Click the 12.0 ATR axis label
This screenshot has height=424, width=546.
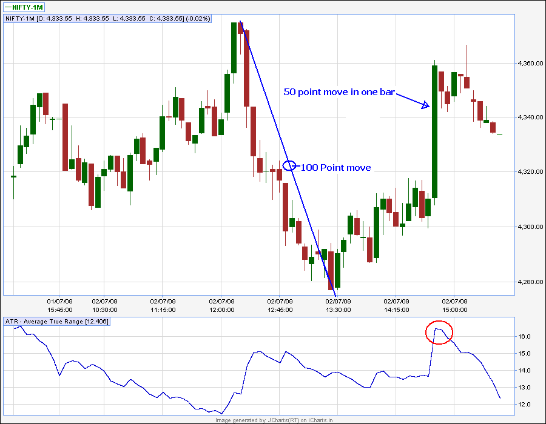(x=524, y=405)
